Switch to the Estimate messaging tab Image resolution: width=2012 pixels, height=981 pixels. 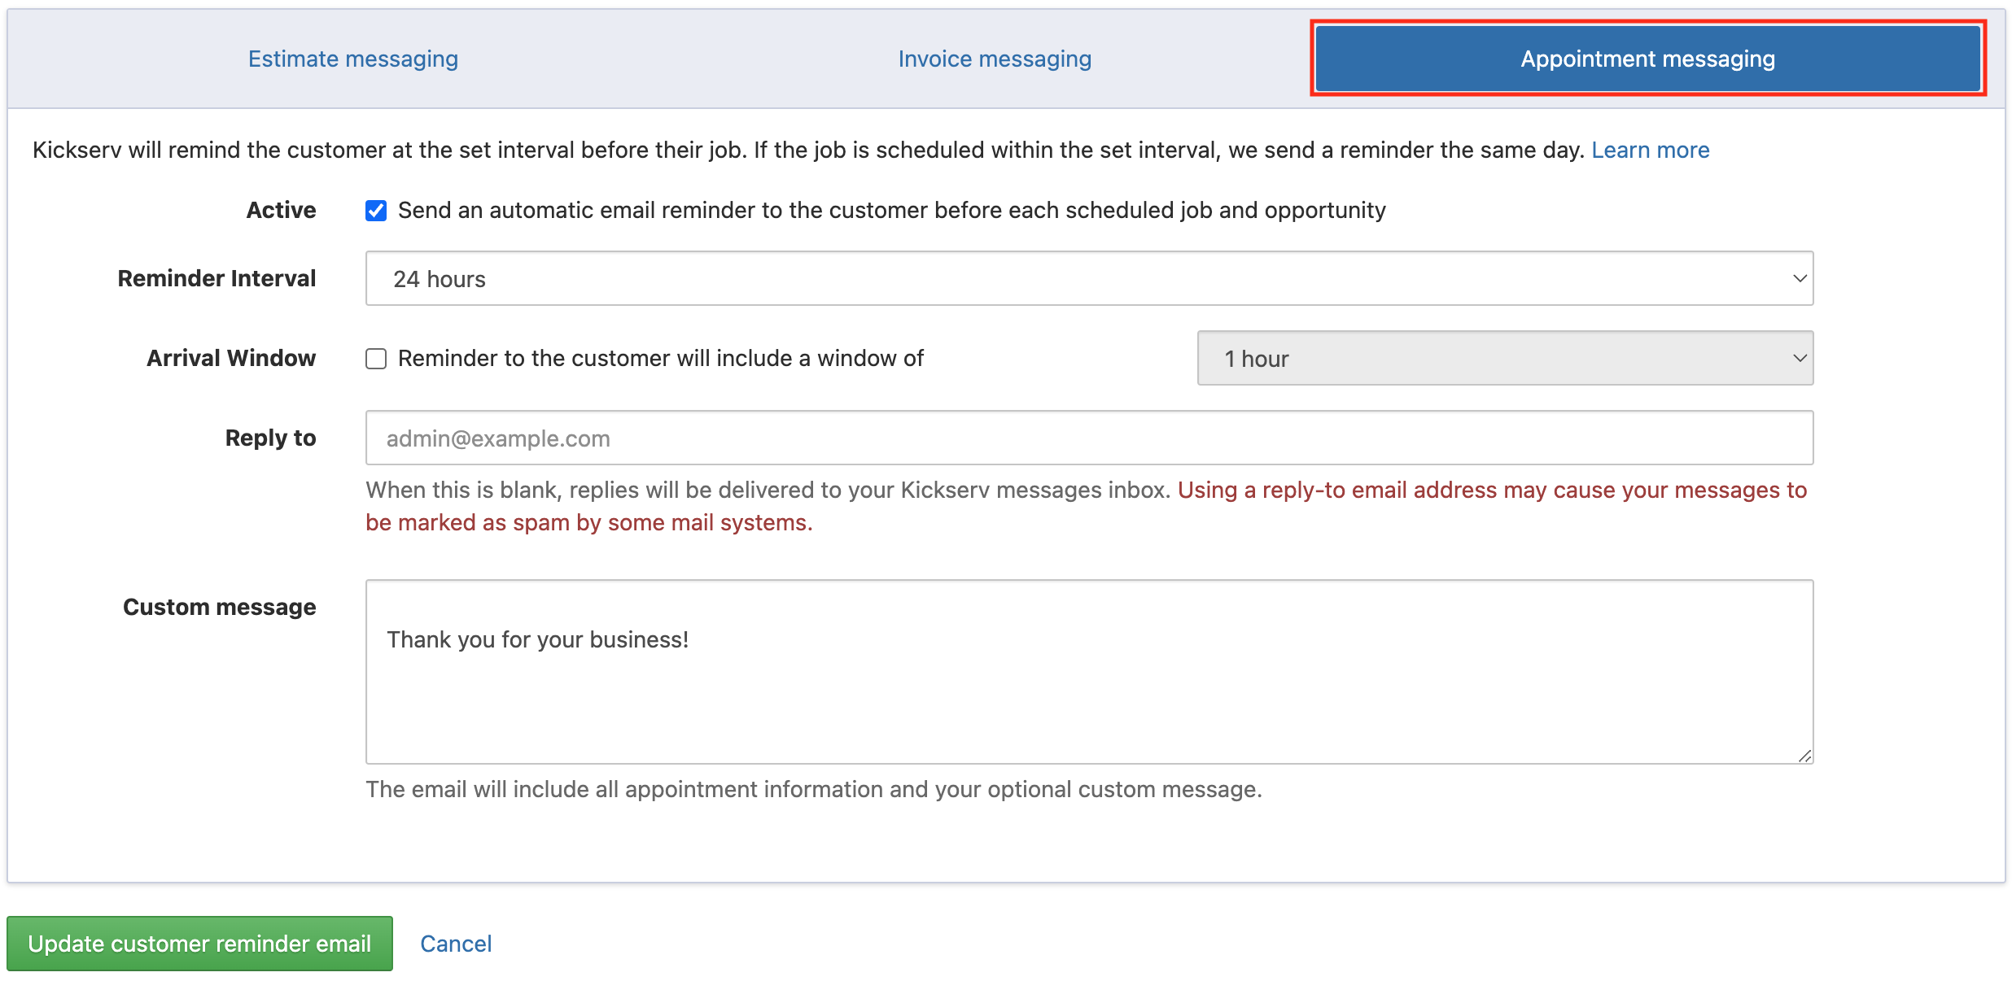(x=352, y=59)
